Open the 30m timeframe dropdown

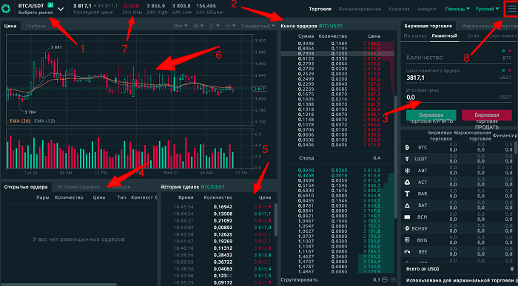(x=180, y=26)
